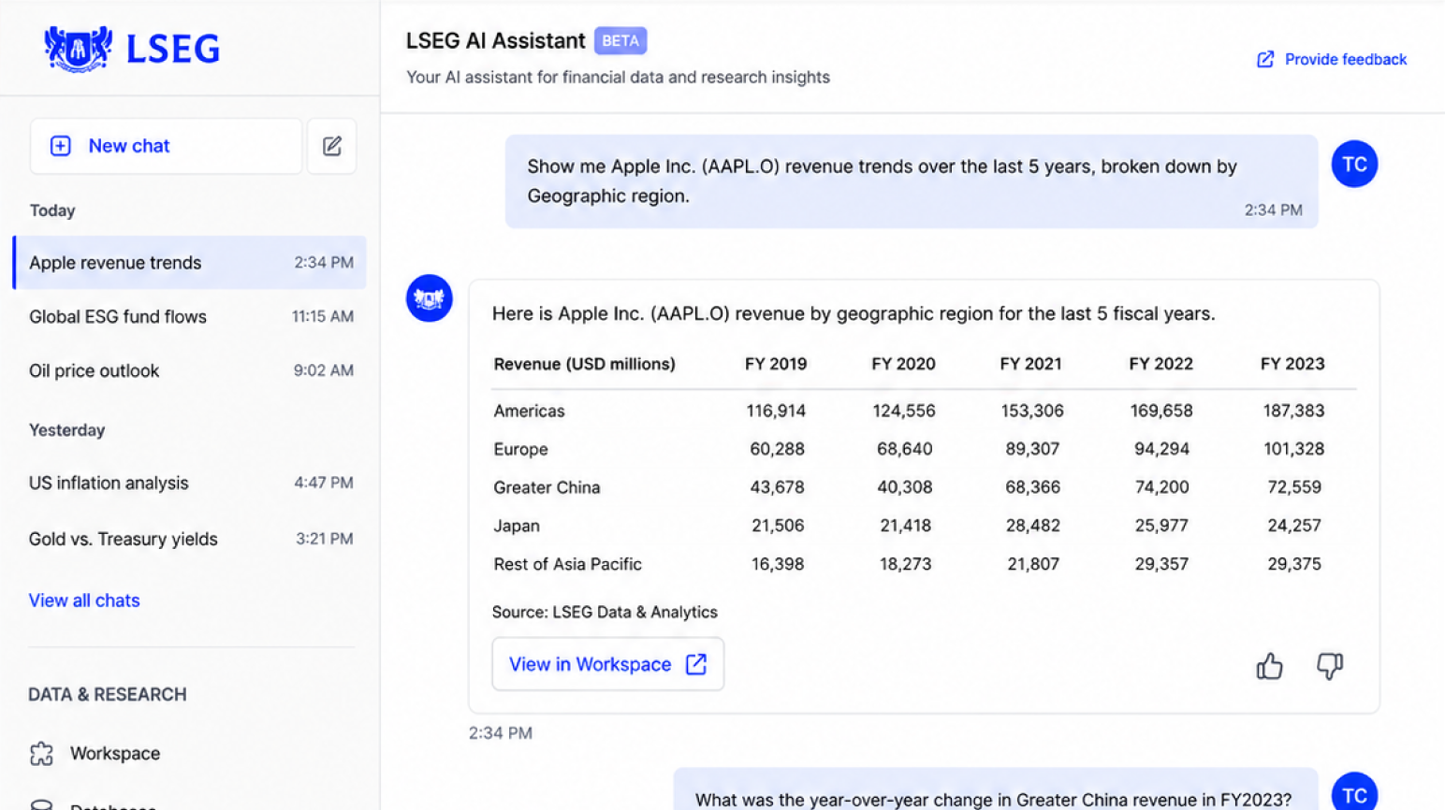1445x810 pixels.
Task: Click the Europe row label
Action: click(521, 450)
